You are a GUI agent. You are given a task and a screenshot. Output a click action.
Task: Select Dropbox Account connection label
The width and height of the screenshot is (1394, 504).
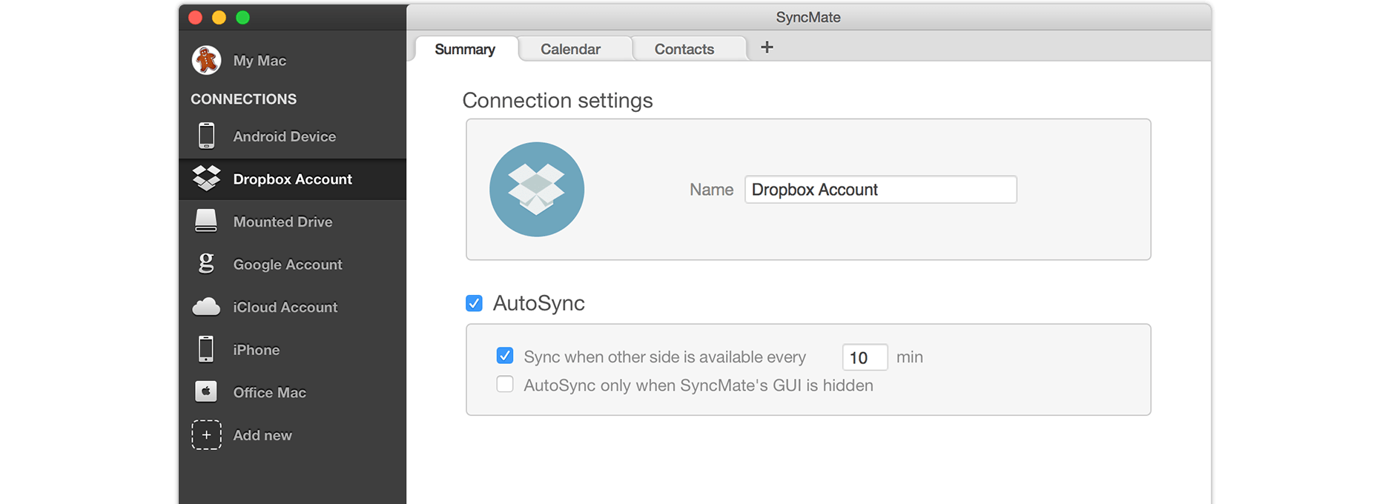(x=292, y=179)
